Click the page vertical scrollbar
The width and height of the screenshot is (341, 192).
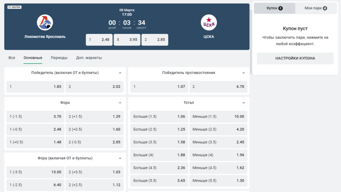click(251, 41)
